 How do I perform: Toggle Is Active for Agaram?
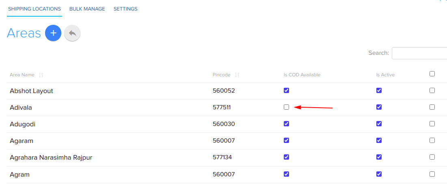point(379,141)
